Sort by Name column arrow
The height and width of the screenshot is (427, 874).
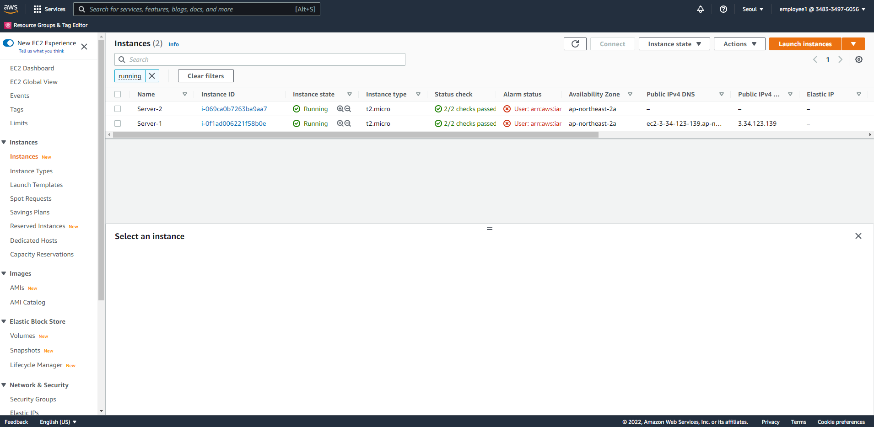(x=185, y=94)
